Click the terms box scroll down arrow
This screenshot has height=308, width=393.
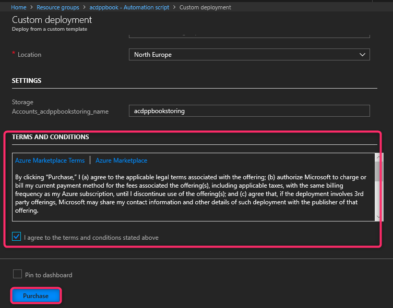point(378,217)
